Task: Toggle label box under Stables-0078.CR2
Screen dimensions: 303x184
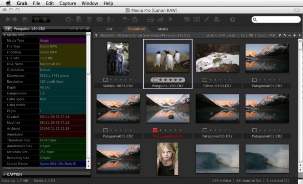Action: [x=105, y=80]
